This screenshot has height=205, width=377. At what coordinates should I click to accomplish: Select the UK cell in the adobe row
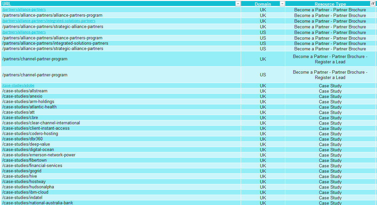pos(263,86)
